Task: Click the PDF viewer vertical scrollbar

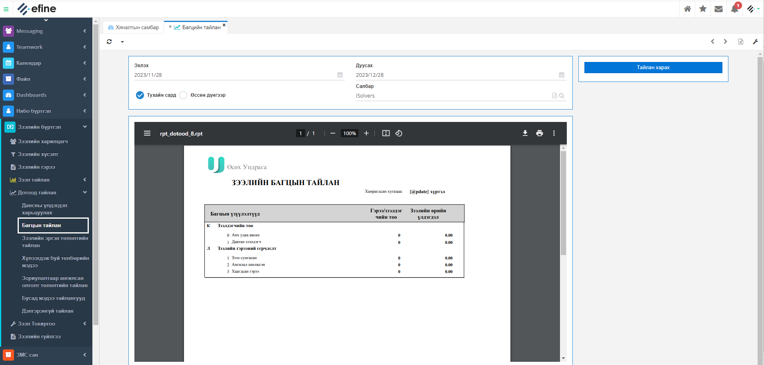Action: pos(563,203)
